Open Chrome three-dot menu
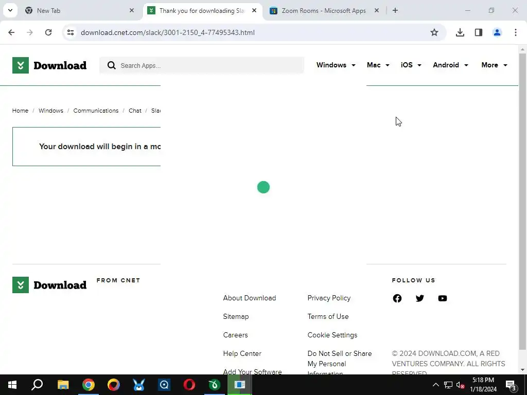This screenshot has width=527, height=395. [x=516, y=32]
